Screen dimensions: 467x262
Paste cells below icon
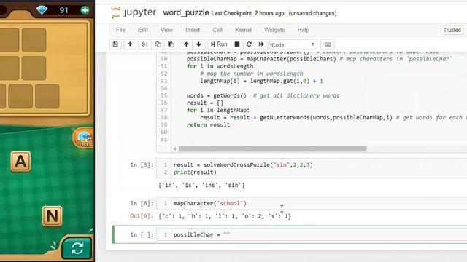point(171,44)
